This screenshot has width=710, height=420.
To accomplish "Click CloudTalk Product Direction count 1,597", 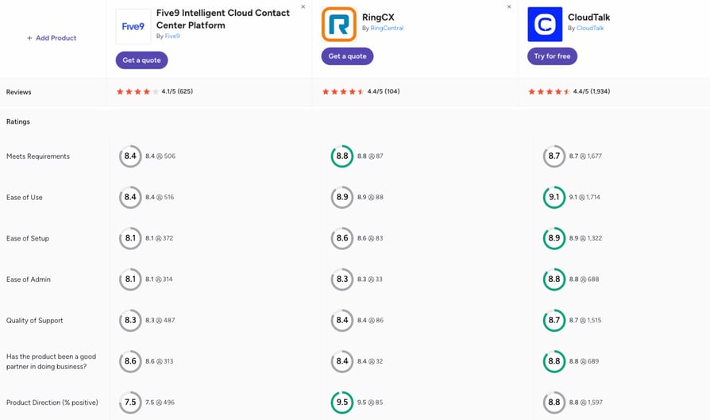I will [595, 403].
